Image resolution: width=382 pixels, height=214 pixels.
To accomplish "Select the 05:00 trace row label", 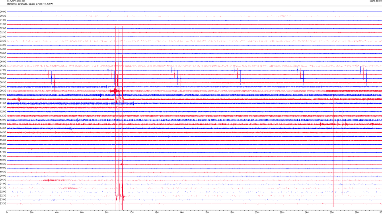I will 3,53.
